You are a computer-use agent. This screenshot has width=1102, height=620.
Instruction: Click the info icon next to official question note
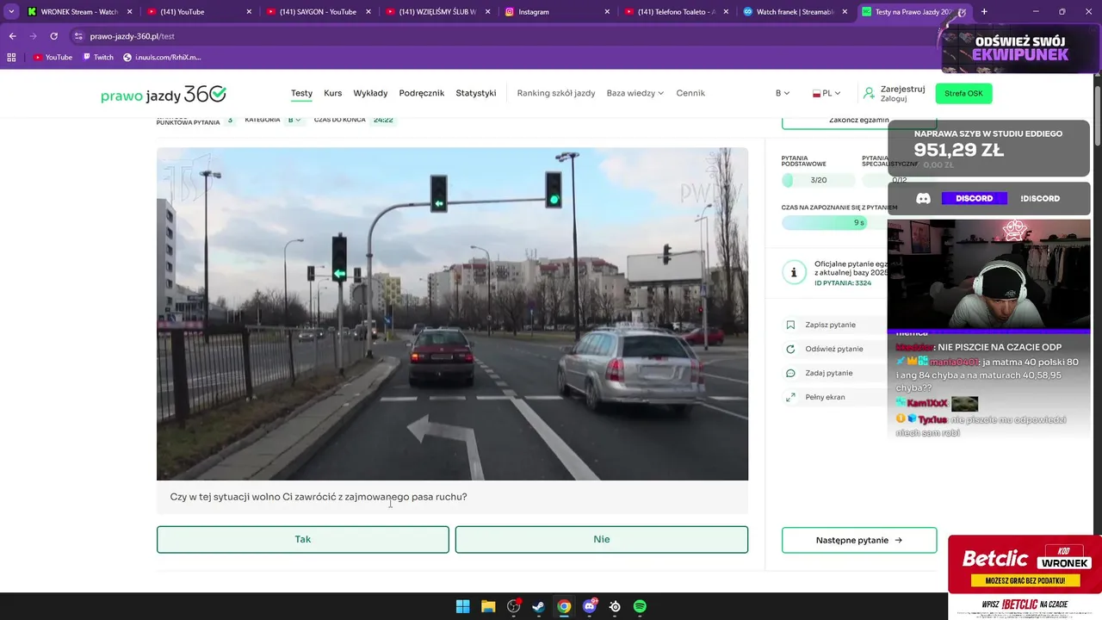coord(793,273)
